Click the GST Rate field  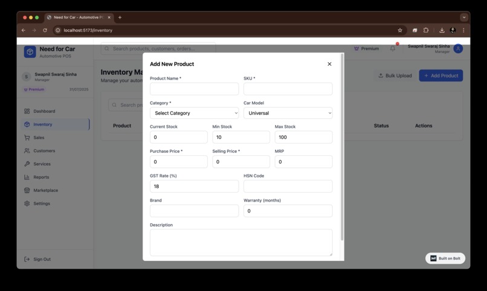coord(194,186)
